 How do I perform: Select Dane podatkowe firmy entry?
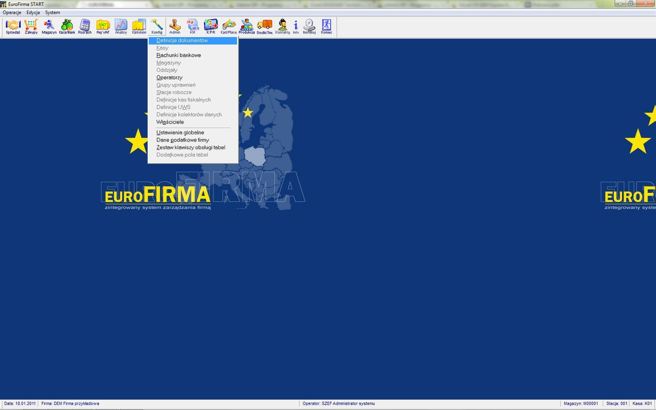point(193,140)
